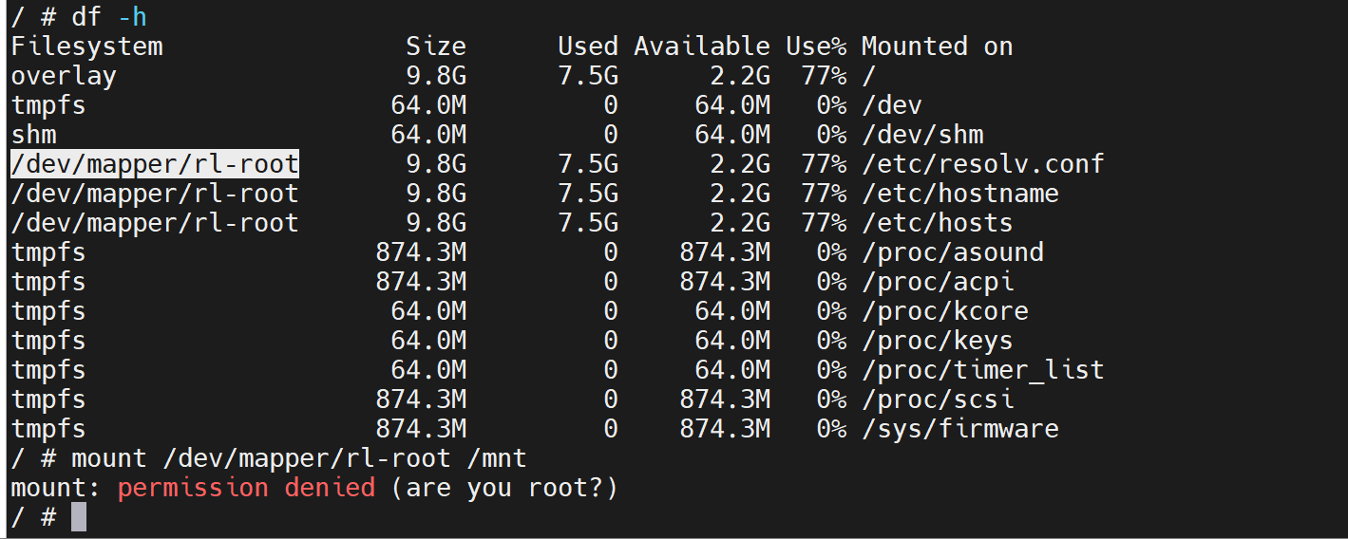Click the /proc/timer_list mount path

click(982, 370)
